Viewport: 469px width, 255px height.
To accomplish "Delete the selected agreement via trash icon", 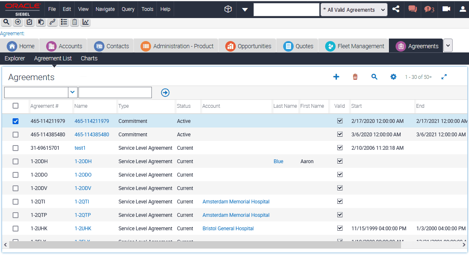I will pos(355,77).
